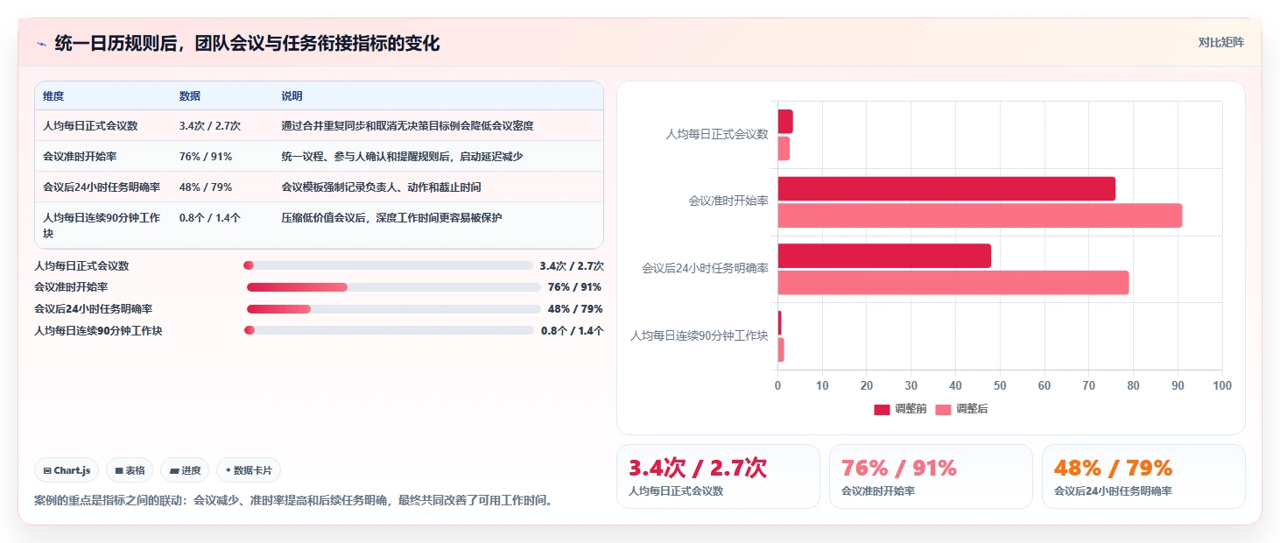Click description 通过合并重复同步和取消无决策目标例会降低会议密度
This screenshot has height=543, width=1280.
[407, 126]
